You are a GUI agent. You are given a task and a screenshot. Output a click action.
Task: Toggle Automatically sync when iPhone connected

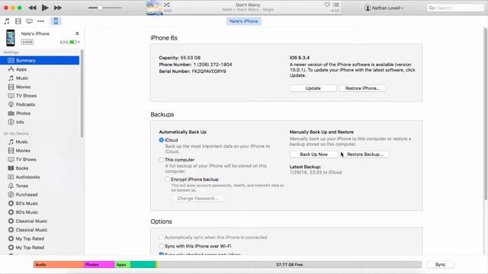point(161,237)
